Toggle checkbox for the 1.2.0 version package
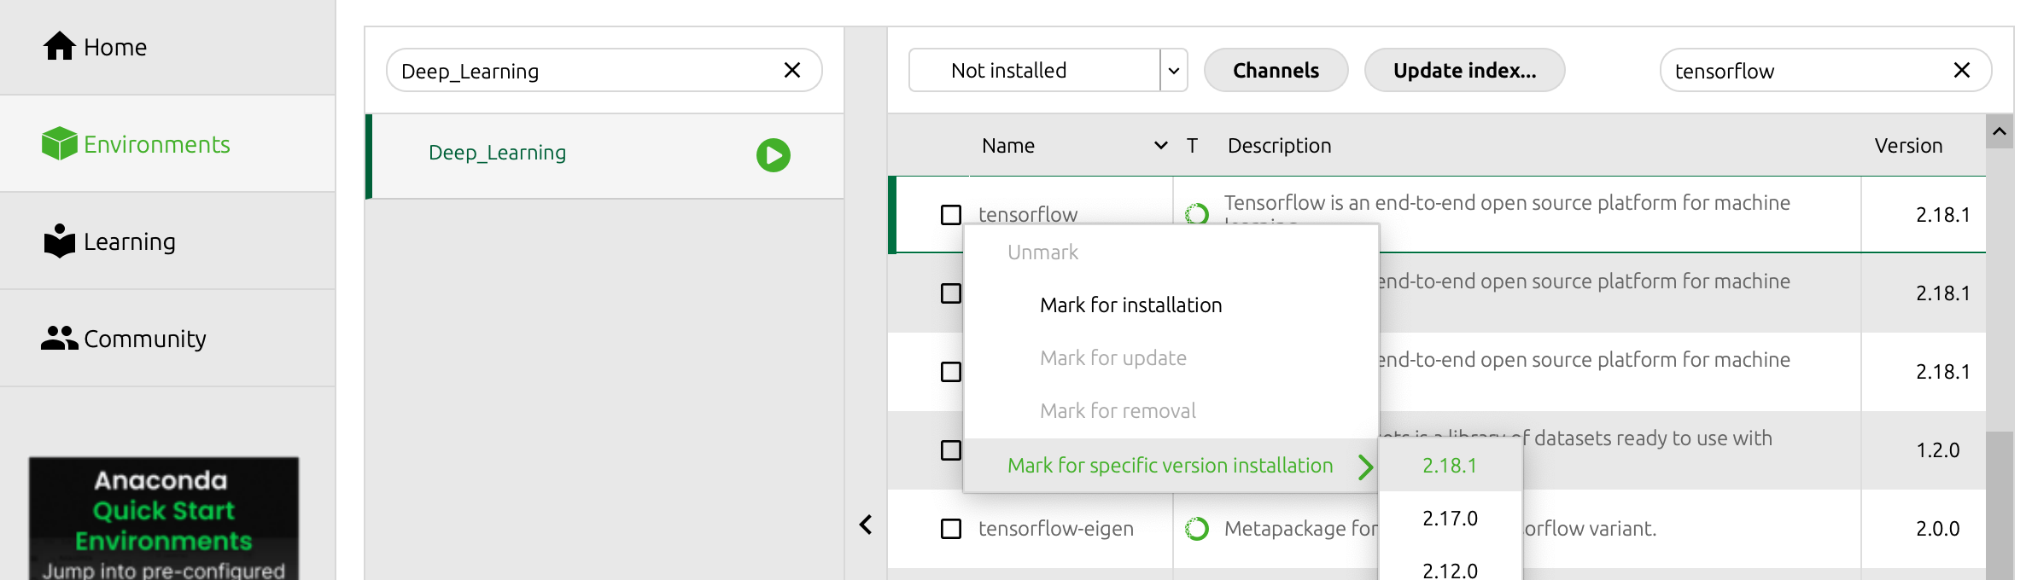Image resolution: width=2032 pixels, height=580 pixels. click(950, 450)
